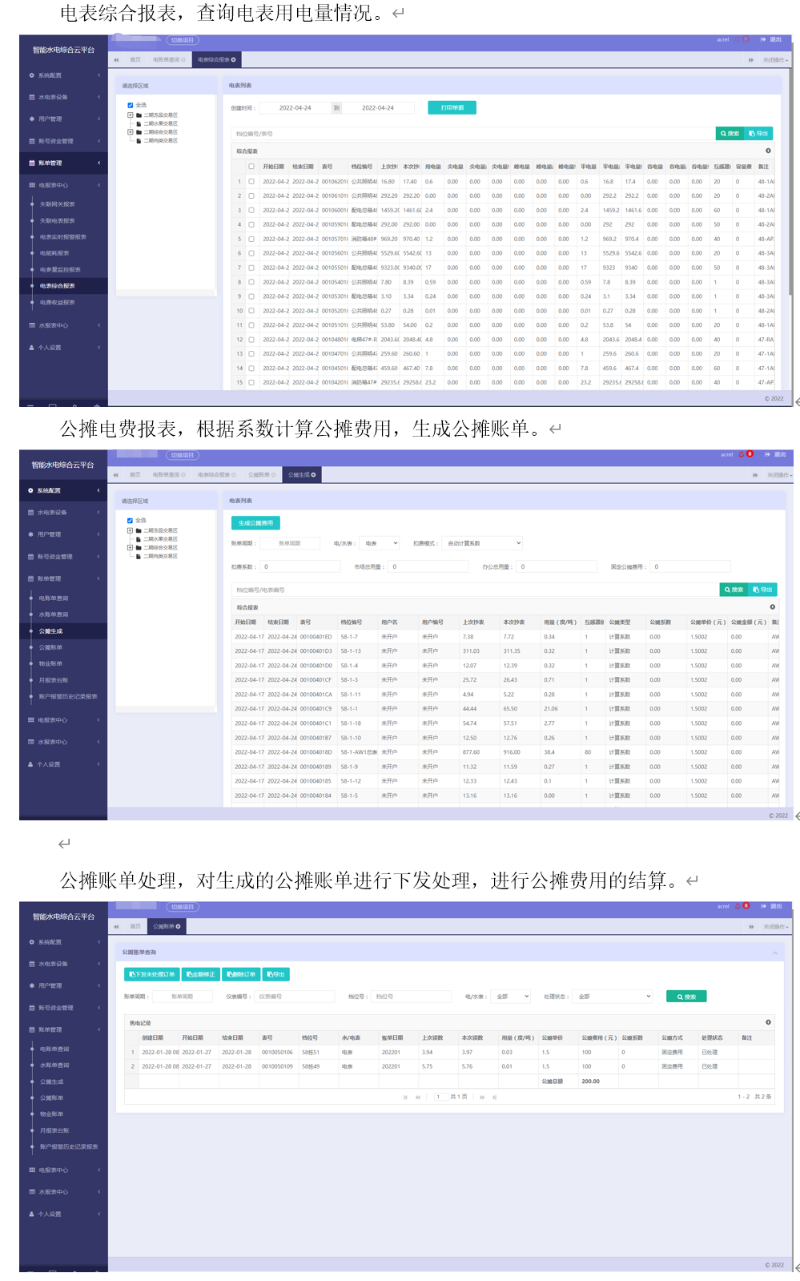Open 电/水表 dropdown in 公摊生成 screenshot
Image resolution: width=800 pixels, height=1281 pixels.
click(x=380, y=543)
